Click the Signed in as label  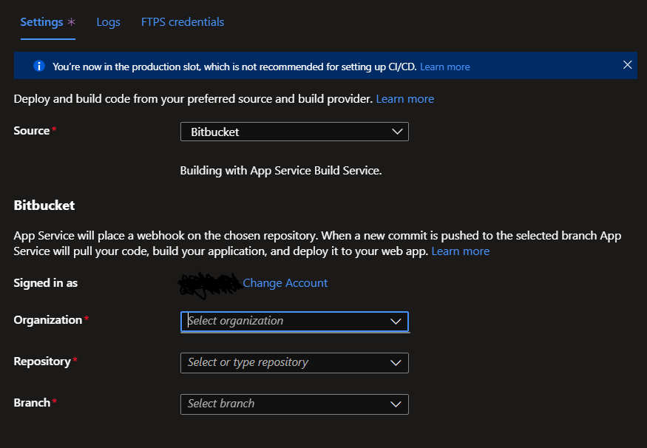coord(45,283)
